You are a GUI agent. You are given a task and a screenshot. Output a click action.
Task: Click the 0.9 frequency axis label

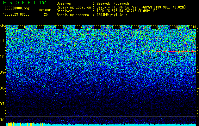3,72
